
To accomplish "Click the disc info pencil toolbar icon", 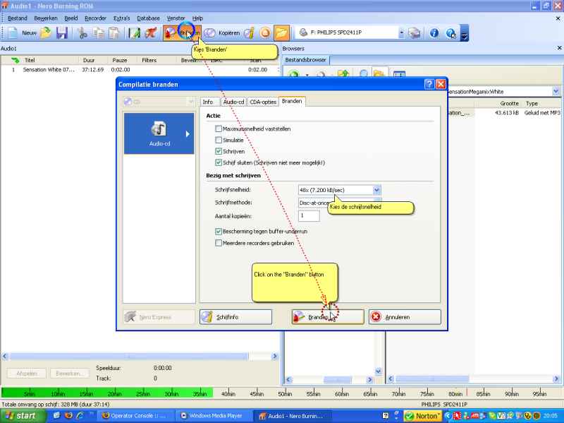I will (249, 32).
